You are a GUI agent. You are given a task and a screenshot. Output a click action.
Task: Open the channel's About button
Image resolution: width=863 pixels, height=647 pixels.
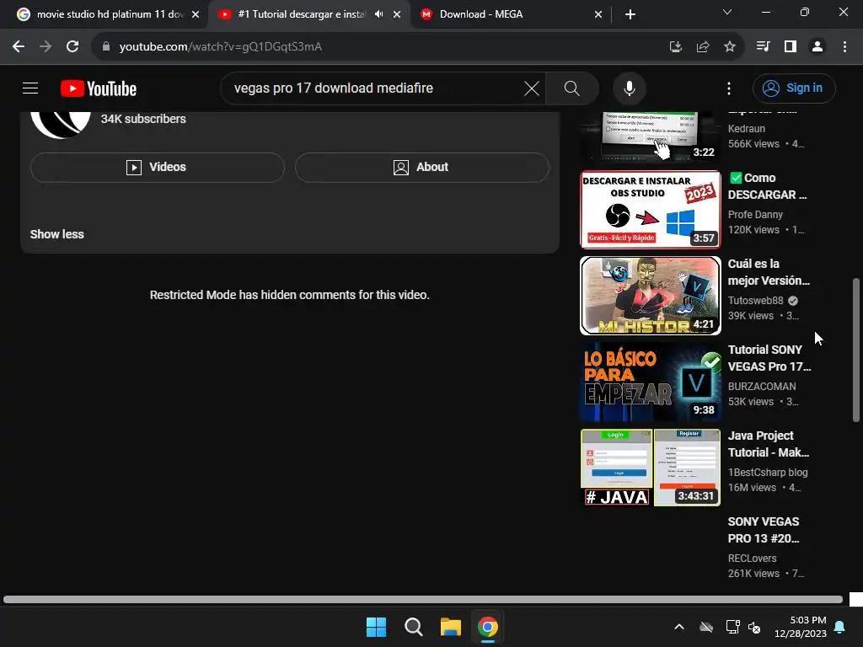422,168
